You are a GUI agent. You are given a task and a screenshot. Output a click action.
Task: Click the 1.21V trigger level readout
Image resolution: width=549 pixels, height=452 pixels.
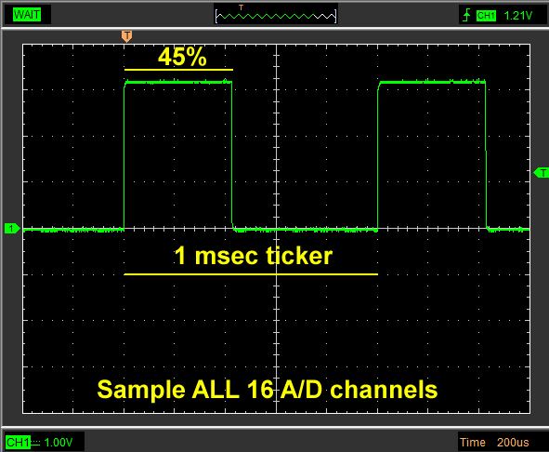pos(517,16)
